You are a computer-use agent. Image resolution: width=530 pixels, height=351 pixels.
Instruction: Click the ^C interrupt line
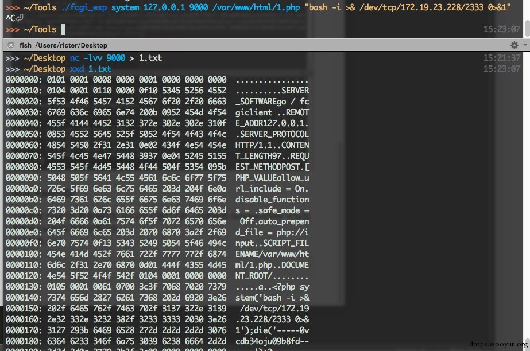coord(14,18)
